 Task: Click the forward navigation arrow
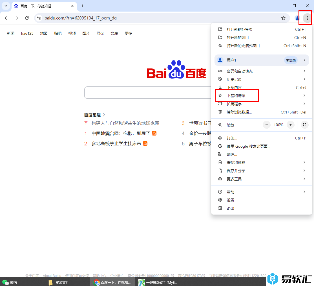17,18
